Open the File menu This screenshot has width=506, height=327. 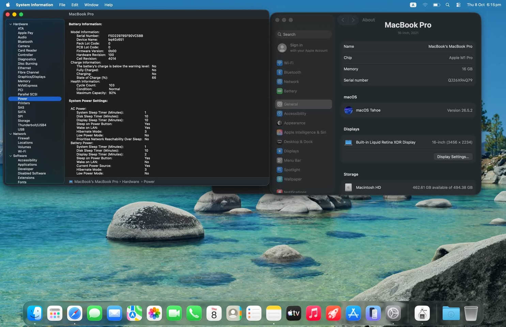click(62, 5)
